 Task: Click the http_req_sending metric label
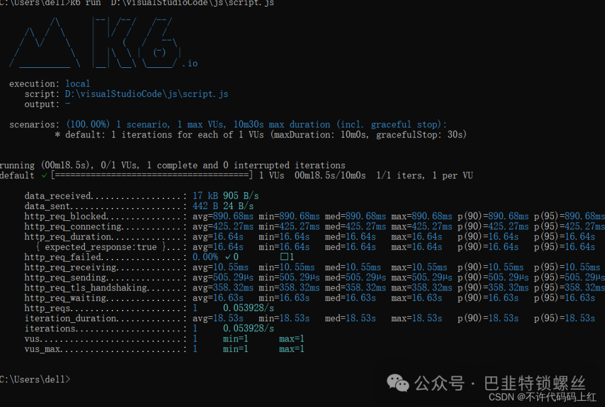[66, 277]
